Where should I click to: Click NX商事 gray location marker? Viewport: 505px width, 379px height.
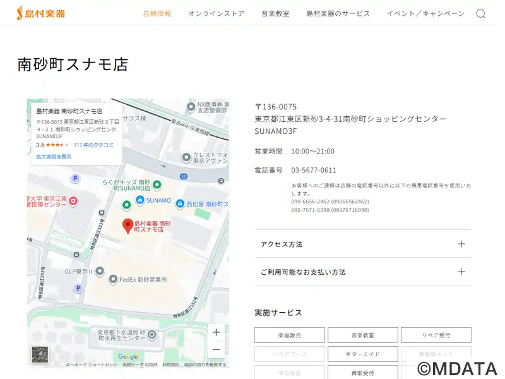coord(191,106)
